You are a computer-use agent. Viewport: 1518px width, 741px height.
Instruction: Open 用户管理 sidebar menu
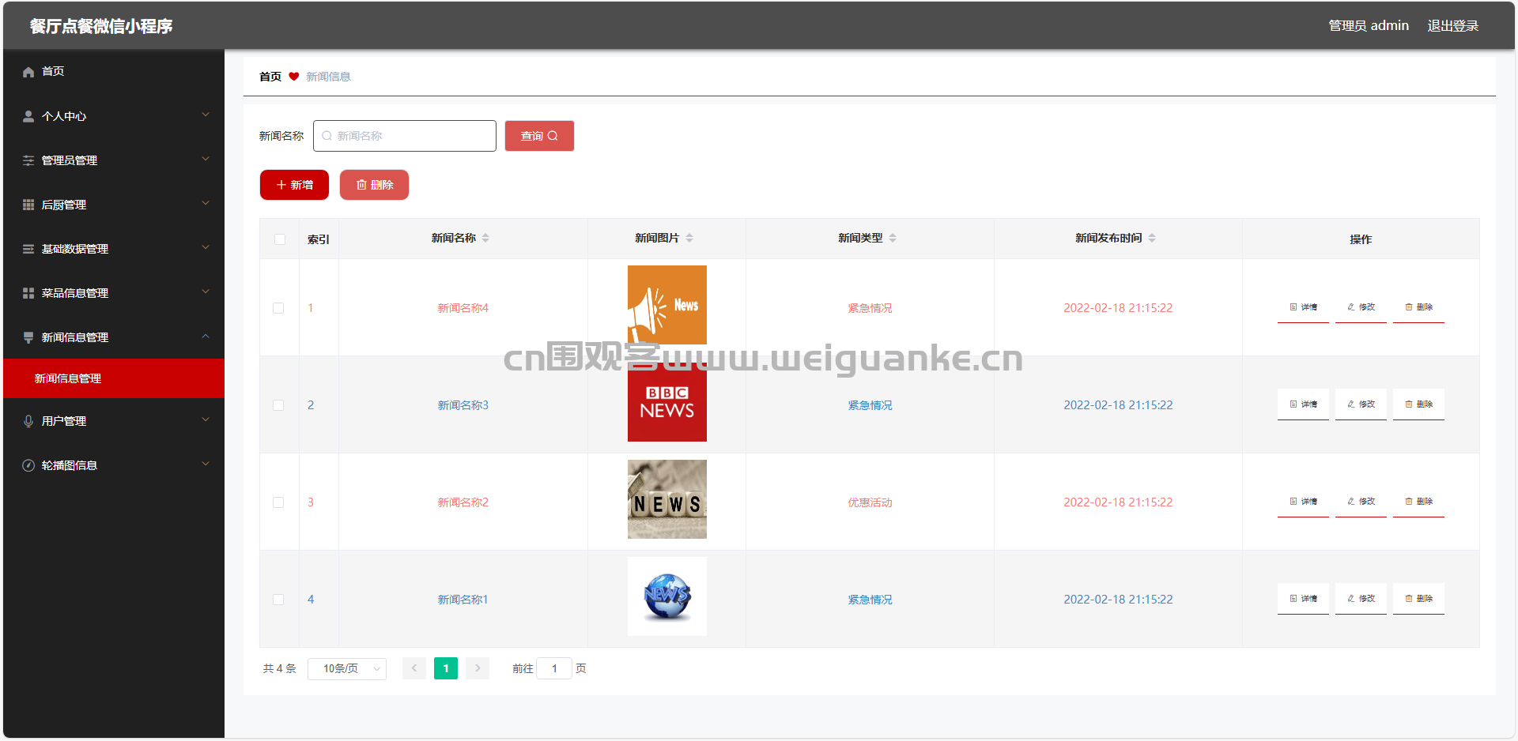click(114, 421)
